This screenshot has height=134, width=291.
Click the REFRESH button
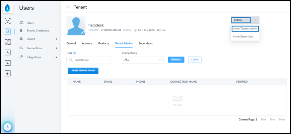[x=176, y=60]
